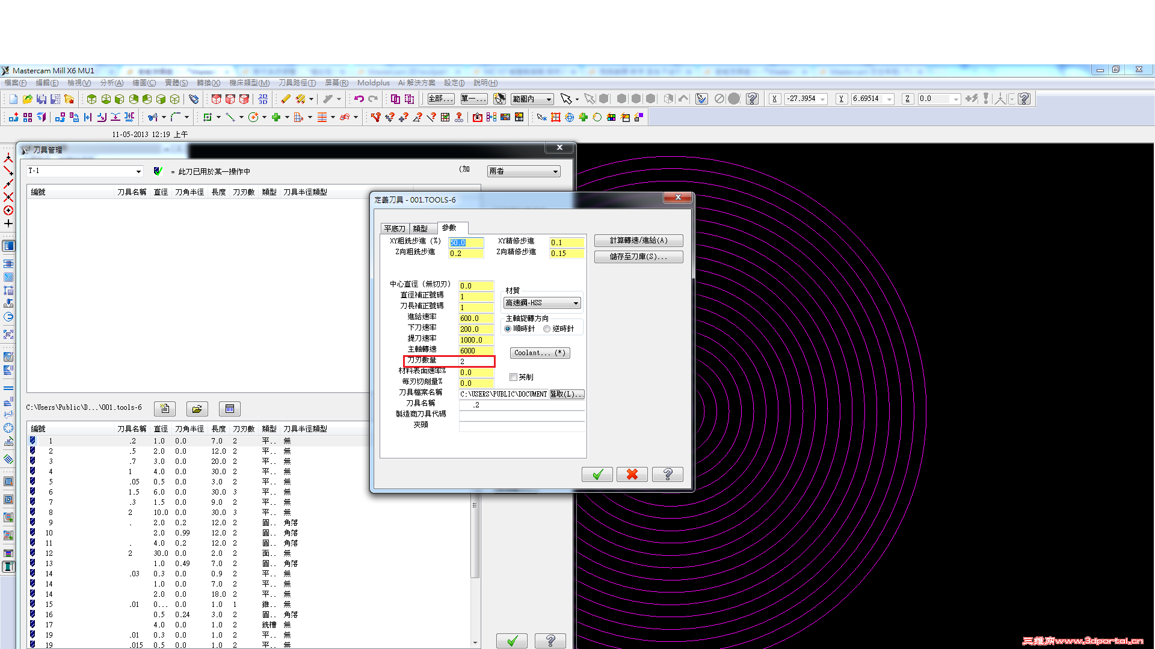Open the 刀具路徑 toolpaths menu
The width and height of the screenshot is (1155, 649).
pos(297,83)
